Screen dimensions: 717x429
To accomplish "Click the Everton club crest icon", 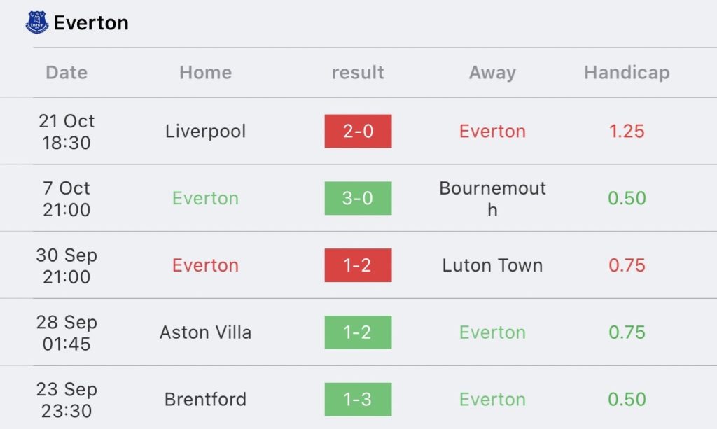I will 36,22.
